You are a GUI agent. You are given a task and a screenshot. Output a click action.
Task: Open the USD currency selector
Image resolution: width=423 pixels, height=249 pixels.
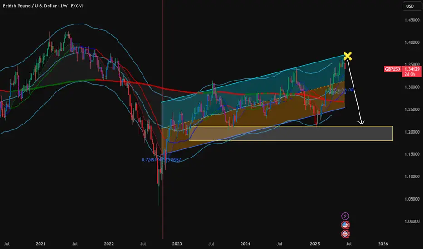(x=412, y=6)
